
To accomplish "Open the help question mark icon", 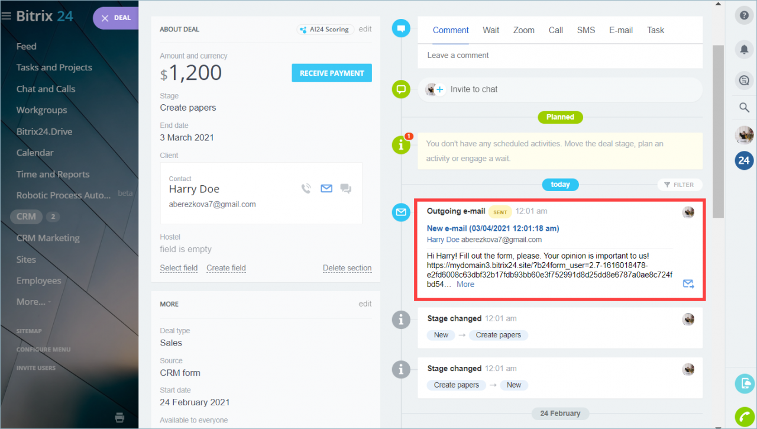I will [744, 16].
